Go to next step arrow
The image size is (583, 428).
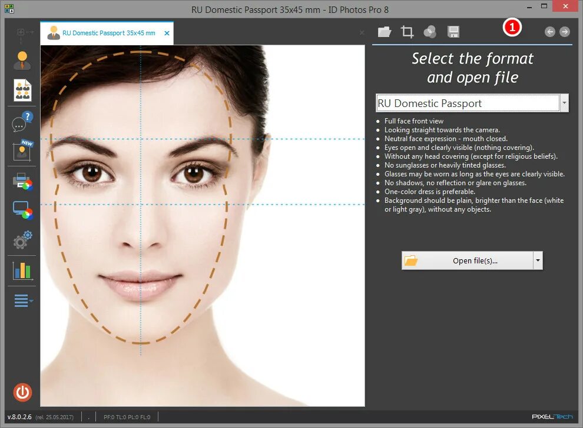(x=564, y=32)
